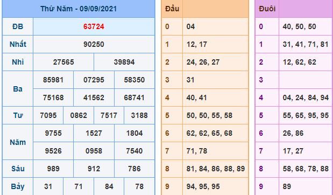
Task: Click fourth prize number 7095
Action: coord(48,115)
